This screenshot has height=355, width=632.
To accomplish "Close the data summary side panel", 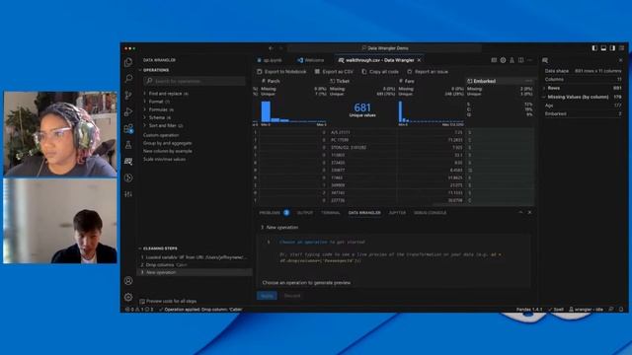I will (x=621, y=60).
